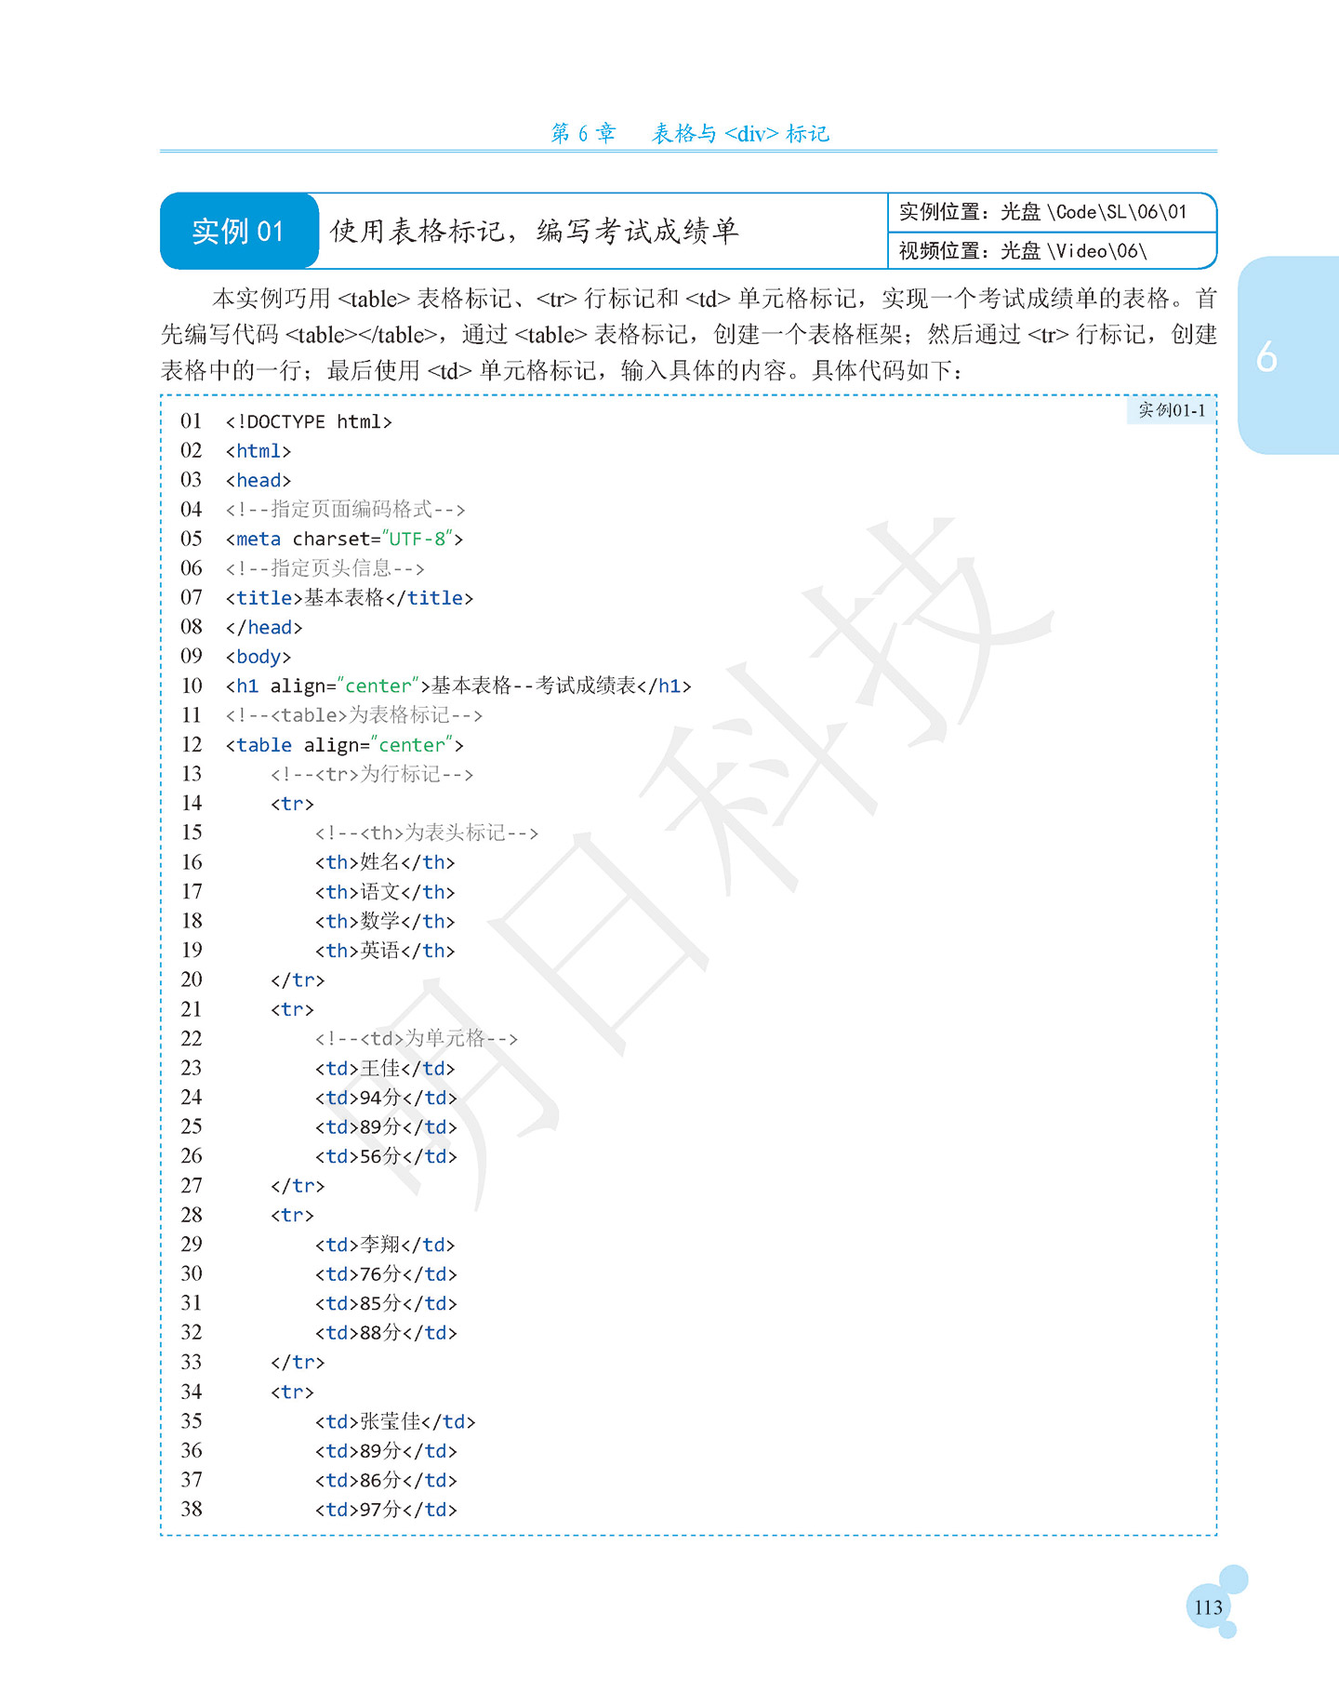1339x1705 pixels.
Task: Select the comment "<!--<tr>为行标记-->"
Action: click(372, 774)
